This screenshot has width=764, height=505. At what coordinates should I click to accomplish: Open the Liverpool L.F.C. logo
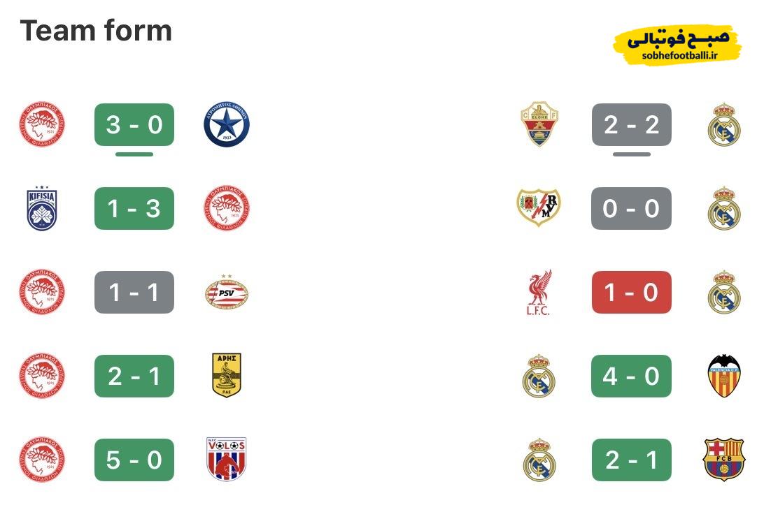click(539, 293)
